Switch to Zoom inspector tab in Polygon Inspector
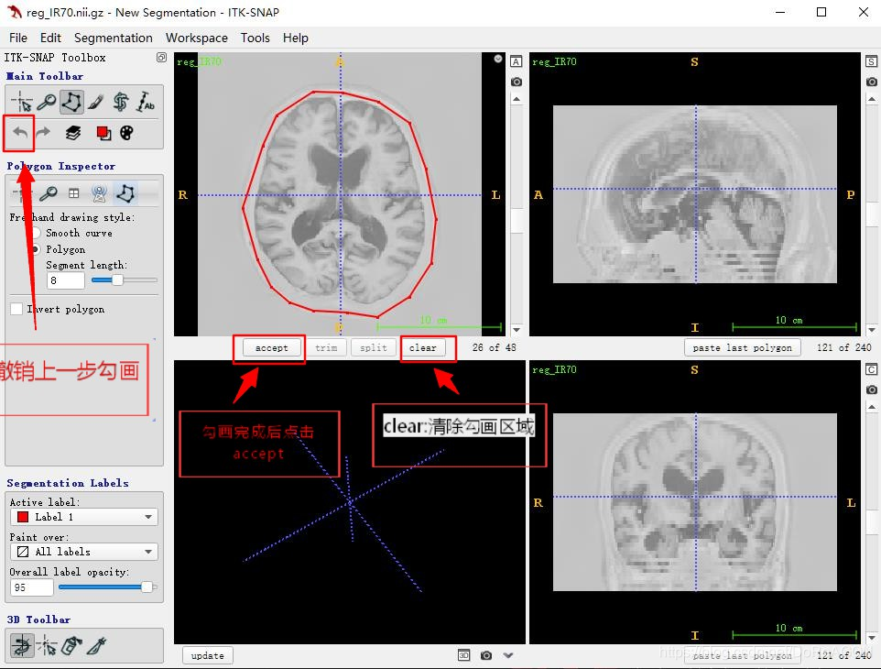This screenshot has width=881, height=669. 49,194
